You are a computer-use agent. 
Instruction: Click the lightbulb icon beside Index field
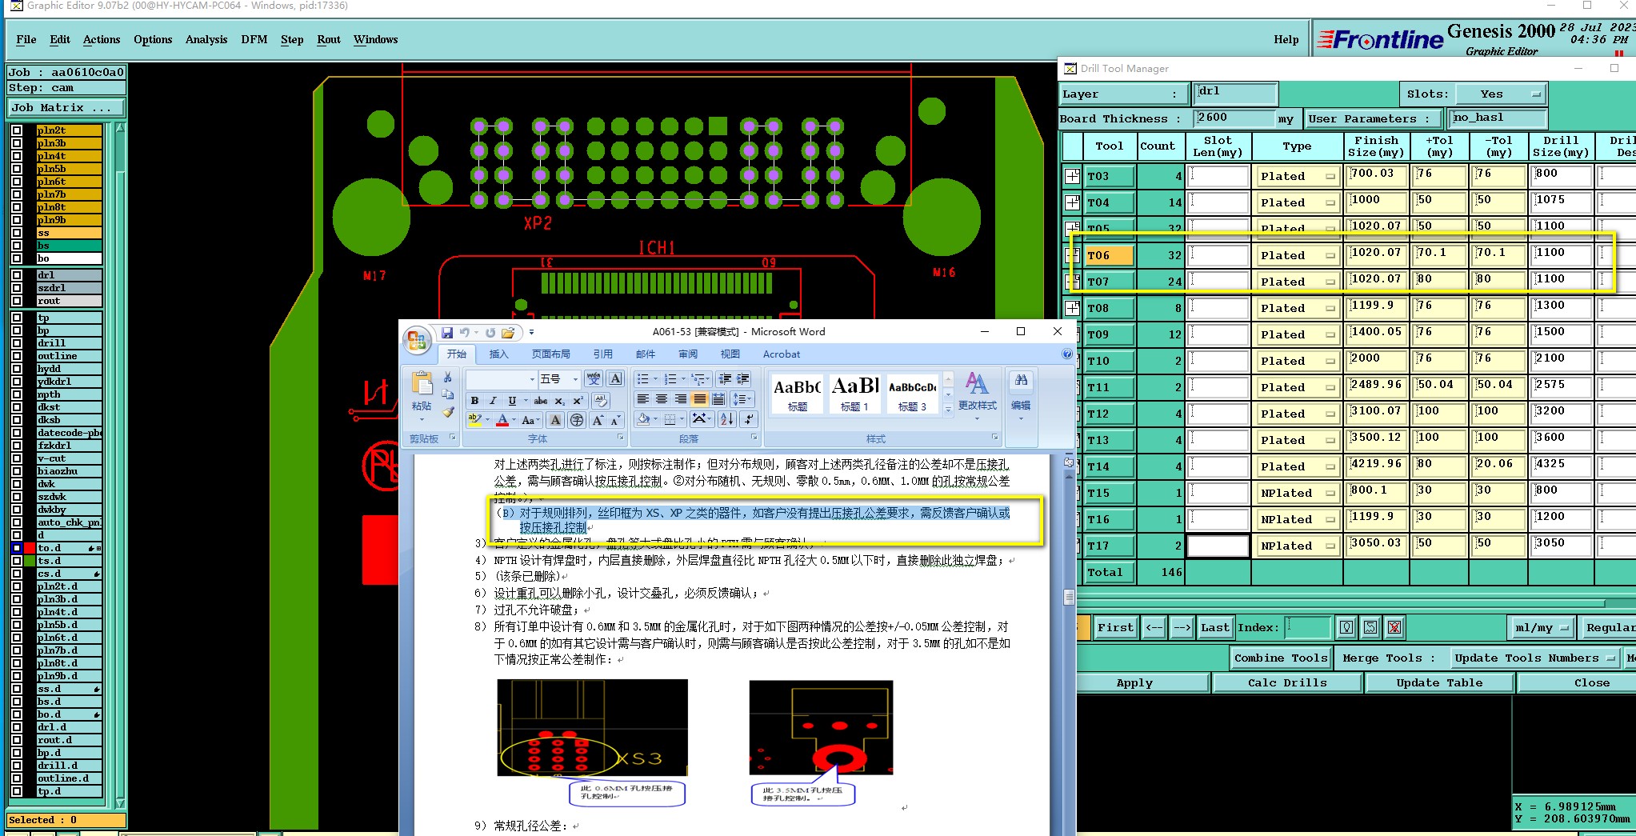click(x=1346, y=627)
